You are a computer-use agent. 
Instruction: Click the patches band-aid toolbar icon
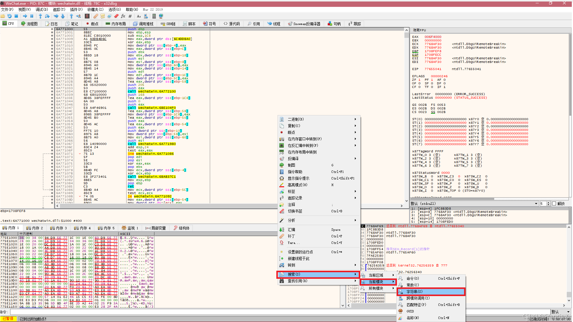point(95,16)
